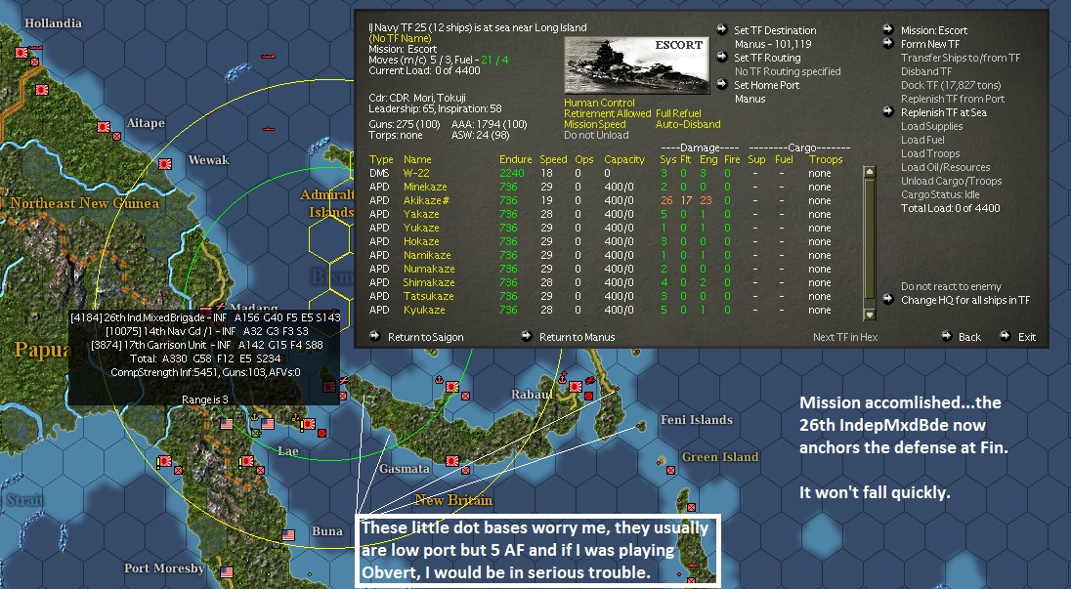Open ship Hokaze in the list
The height and width of the screenshot is (589, 1071).
(421, 241)
